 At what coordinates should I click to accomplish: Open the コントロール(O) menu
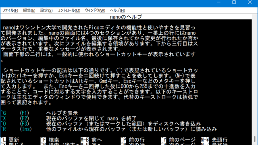[69, 10]
